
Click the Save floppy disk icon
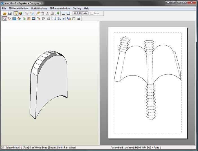coord(10,13)
